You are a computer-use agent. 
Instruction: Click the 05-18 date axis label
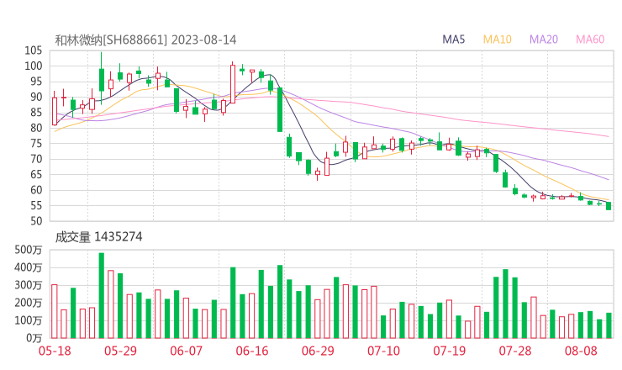click(x=55, y=351)
